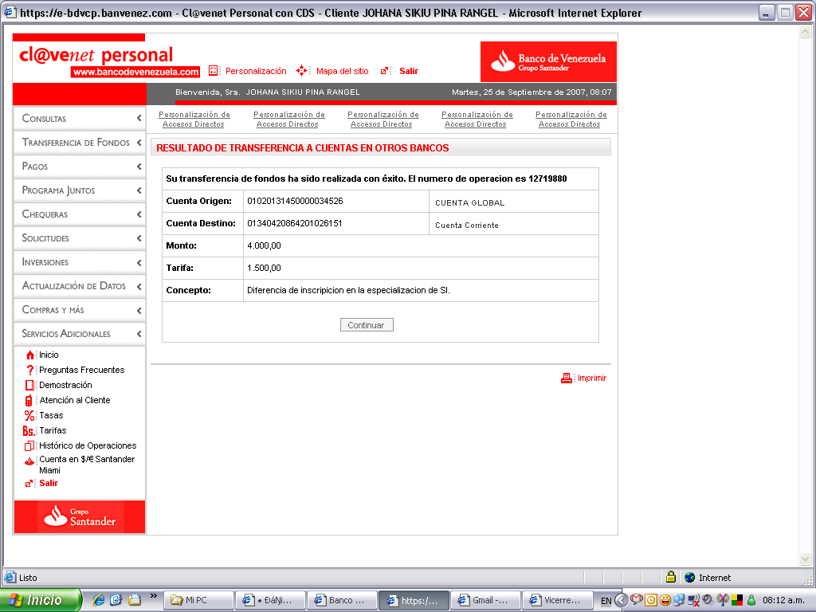Image resolution: width=816 pixels, height=612 pixels.
Task: Click the Tasas percent icon
Action: tap(29, 415)
